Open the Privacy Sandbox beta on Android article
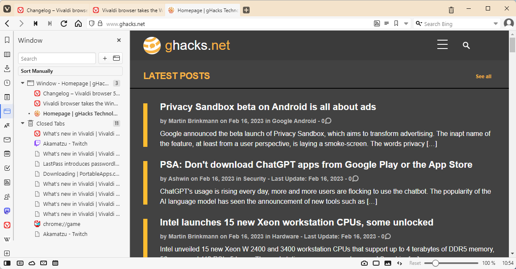The image size is (516, 269). (268, 107)
